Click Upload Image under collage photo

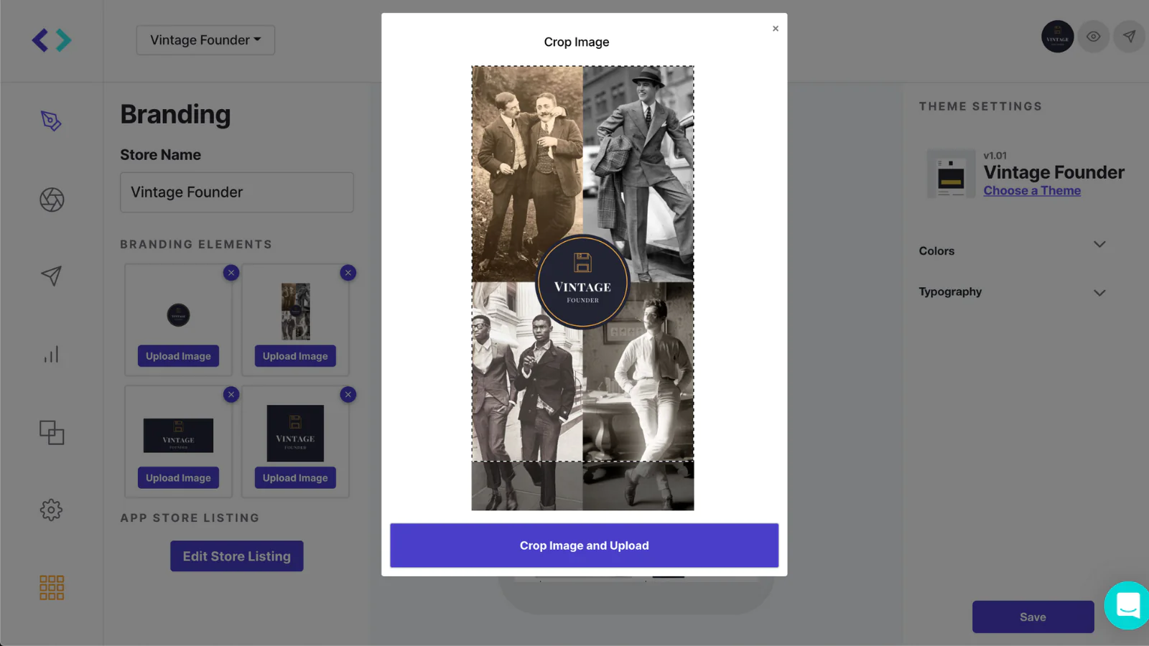pos(295,356)
